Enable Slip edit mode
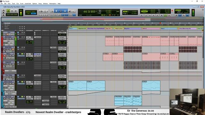 pos(28,14)
